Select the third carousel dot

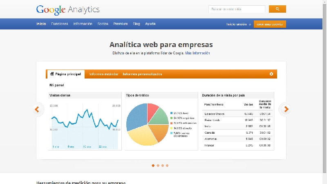pyautogui.click(x=162, y=166)
